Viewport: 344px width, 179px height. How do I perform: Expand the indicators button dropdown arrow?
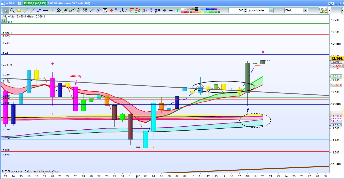tap(330, 10)
